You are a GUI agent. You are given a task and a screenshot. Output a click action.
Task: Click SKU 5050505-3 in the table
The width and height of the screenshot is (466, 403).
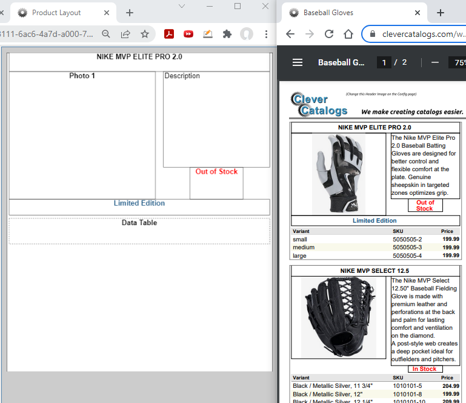tap(407, 247)
